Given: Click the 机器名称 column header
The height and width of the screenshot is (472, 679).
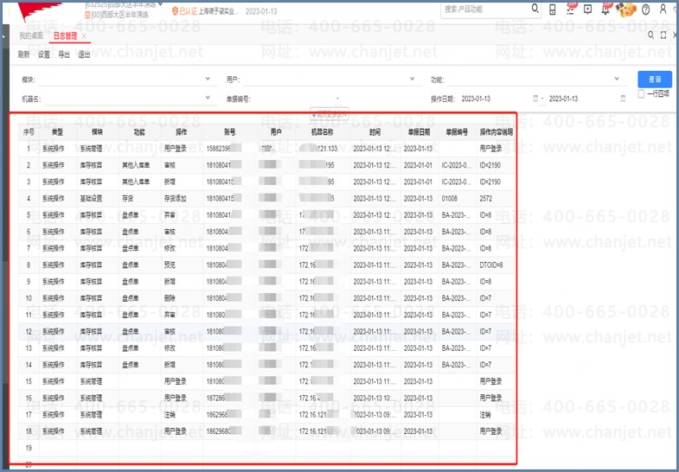Looking at the screenshot, I should tap(323, 132).
